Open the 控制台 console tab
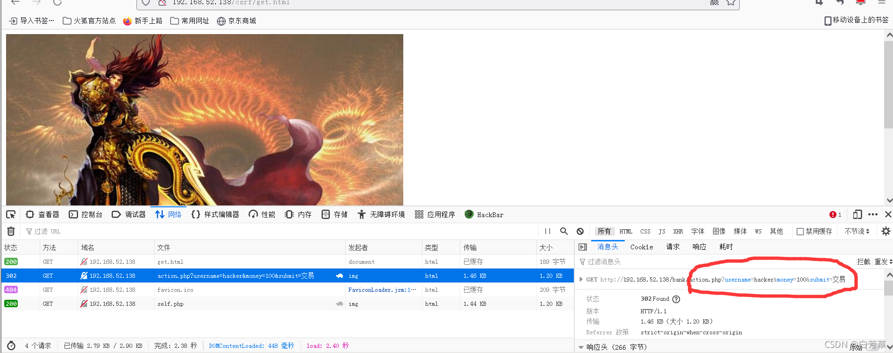 [x=86, y=214]
